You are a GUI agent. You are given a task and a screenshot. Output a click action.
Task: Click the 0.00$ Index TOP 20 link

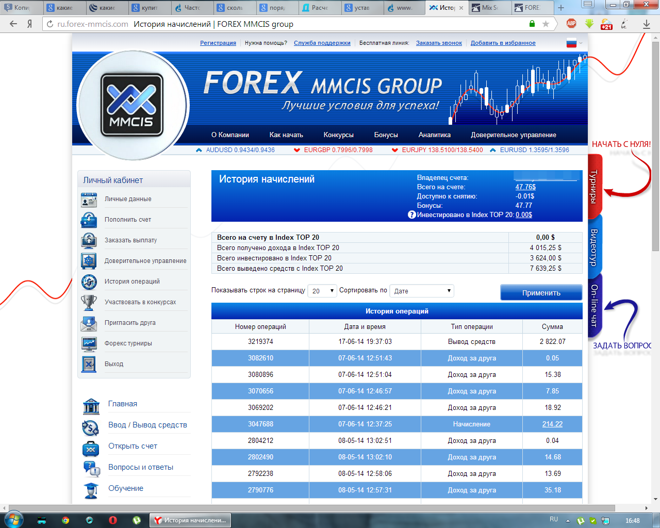524,214
